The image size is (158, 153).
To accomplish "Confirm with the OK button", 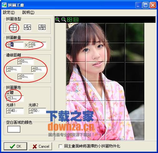I will [15, 146].
